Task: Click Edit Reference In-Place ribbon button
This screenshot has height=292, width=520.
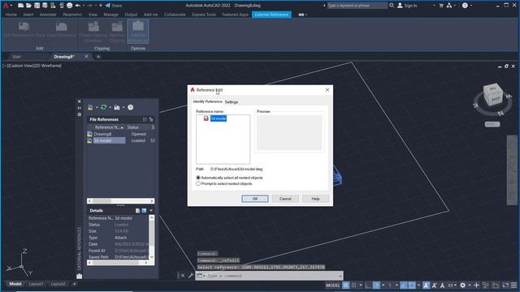Action: (24, 30)
